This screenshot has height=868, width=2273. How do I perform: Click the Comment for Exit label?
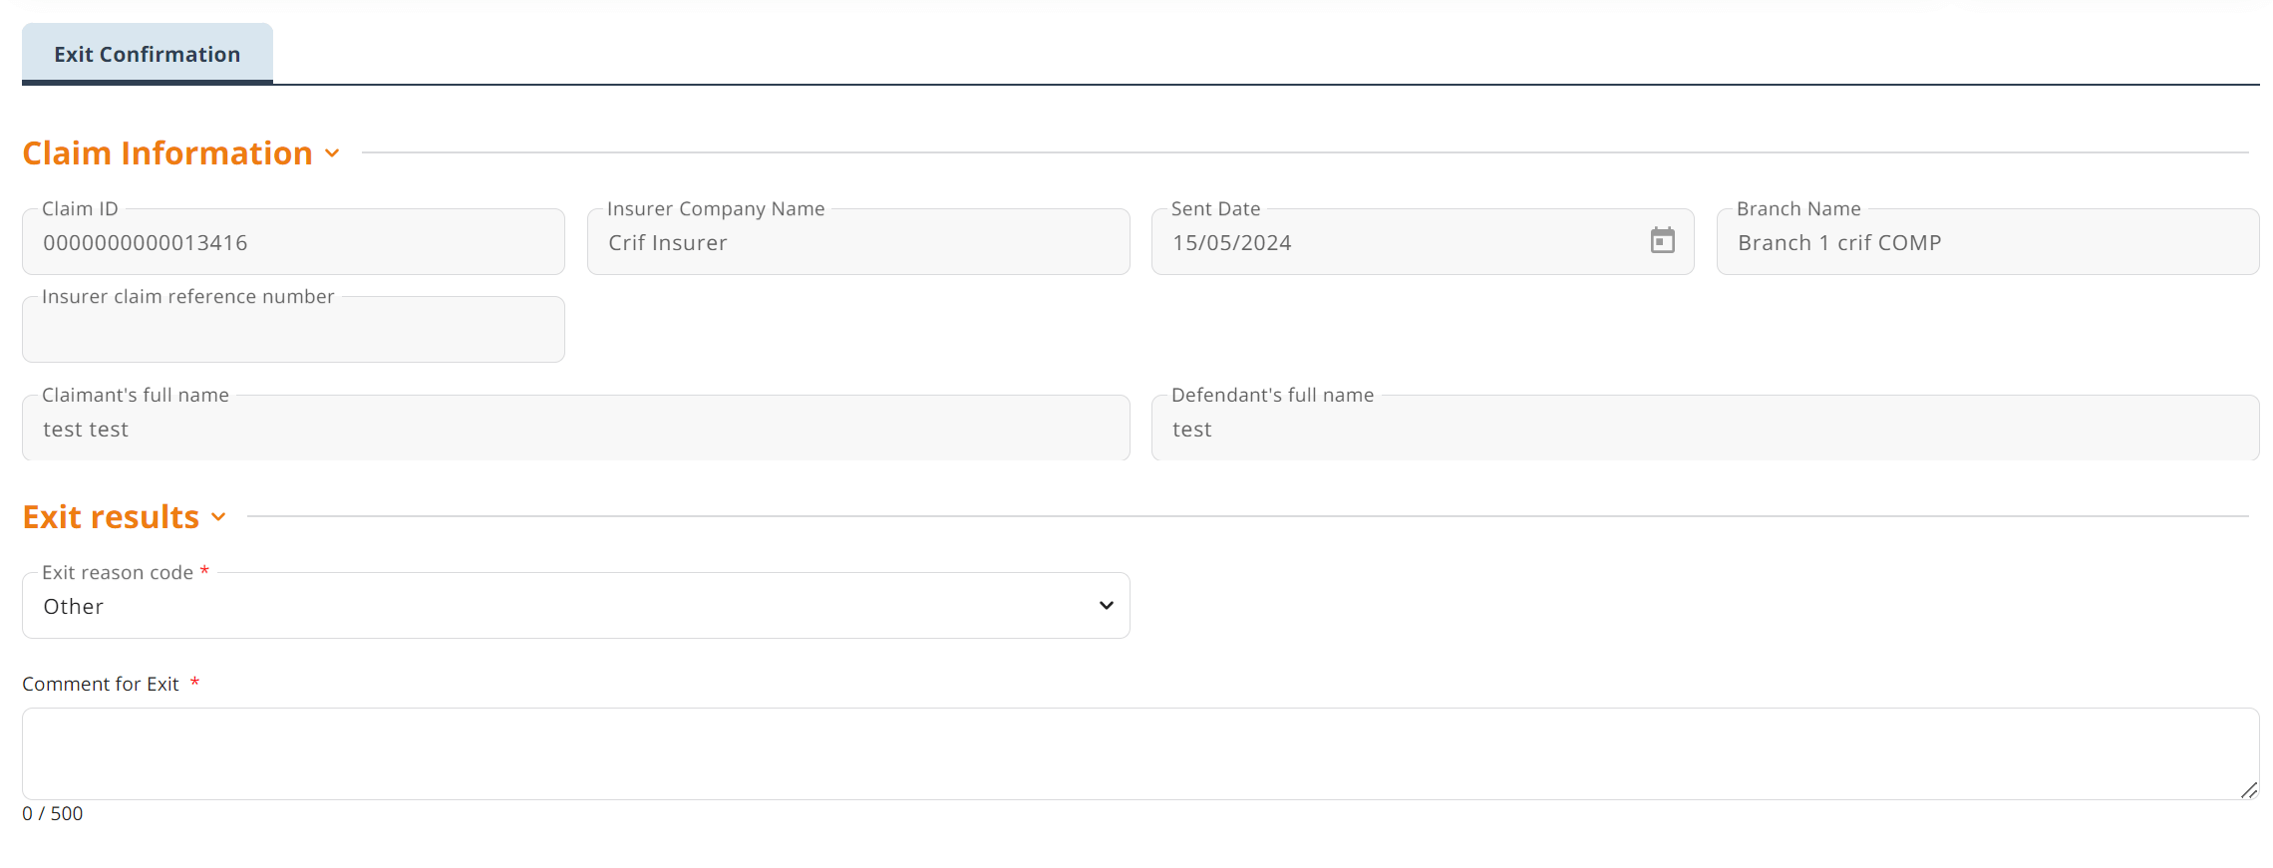(101, 684)
